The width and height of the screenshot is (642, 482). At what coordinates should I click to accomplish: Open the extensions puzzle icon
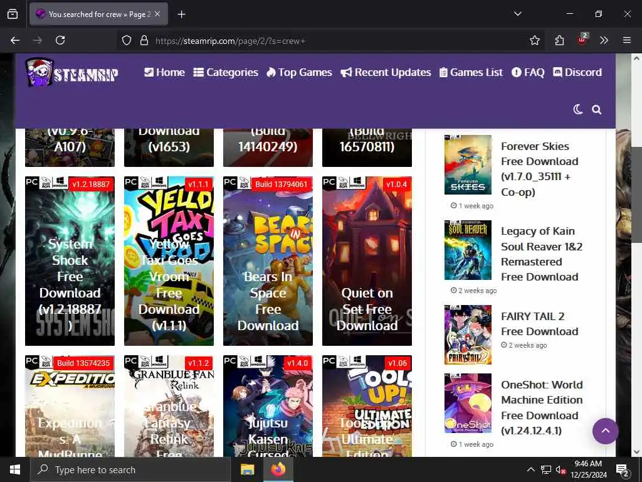[559, 40]
